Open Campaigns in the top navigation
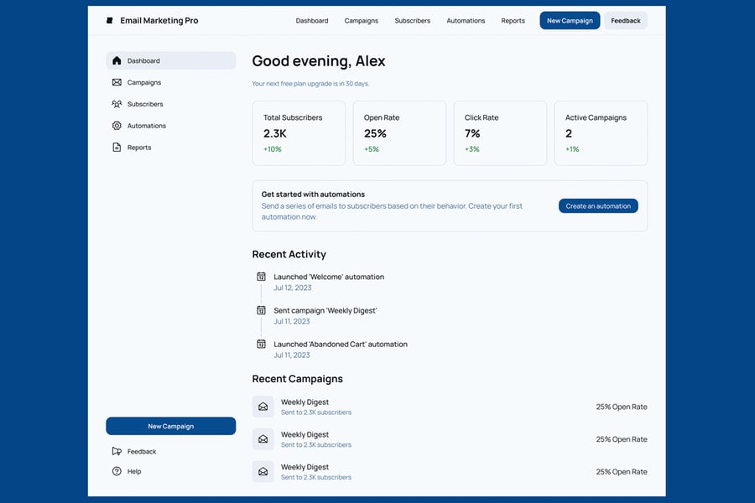This screenshot has width=755, height=503. pos(361,21)
